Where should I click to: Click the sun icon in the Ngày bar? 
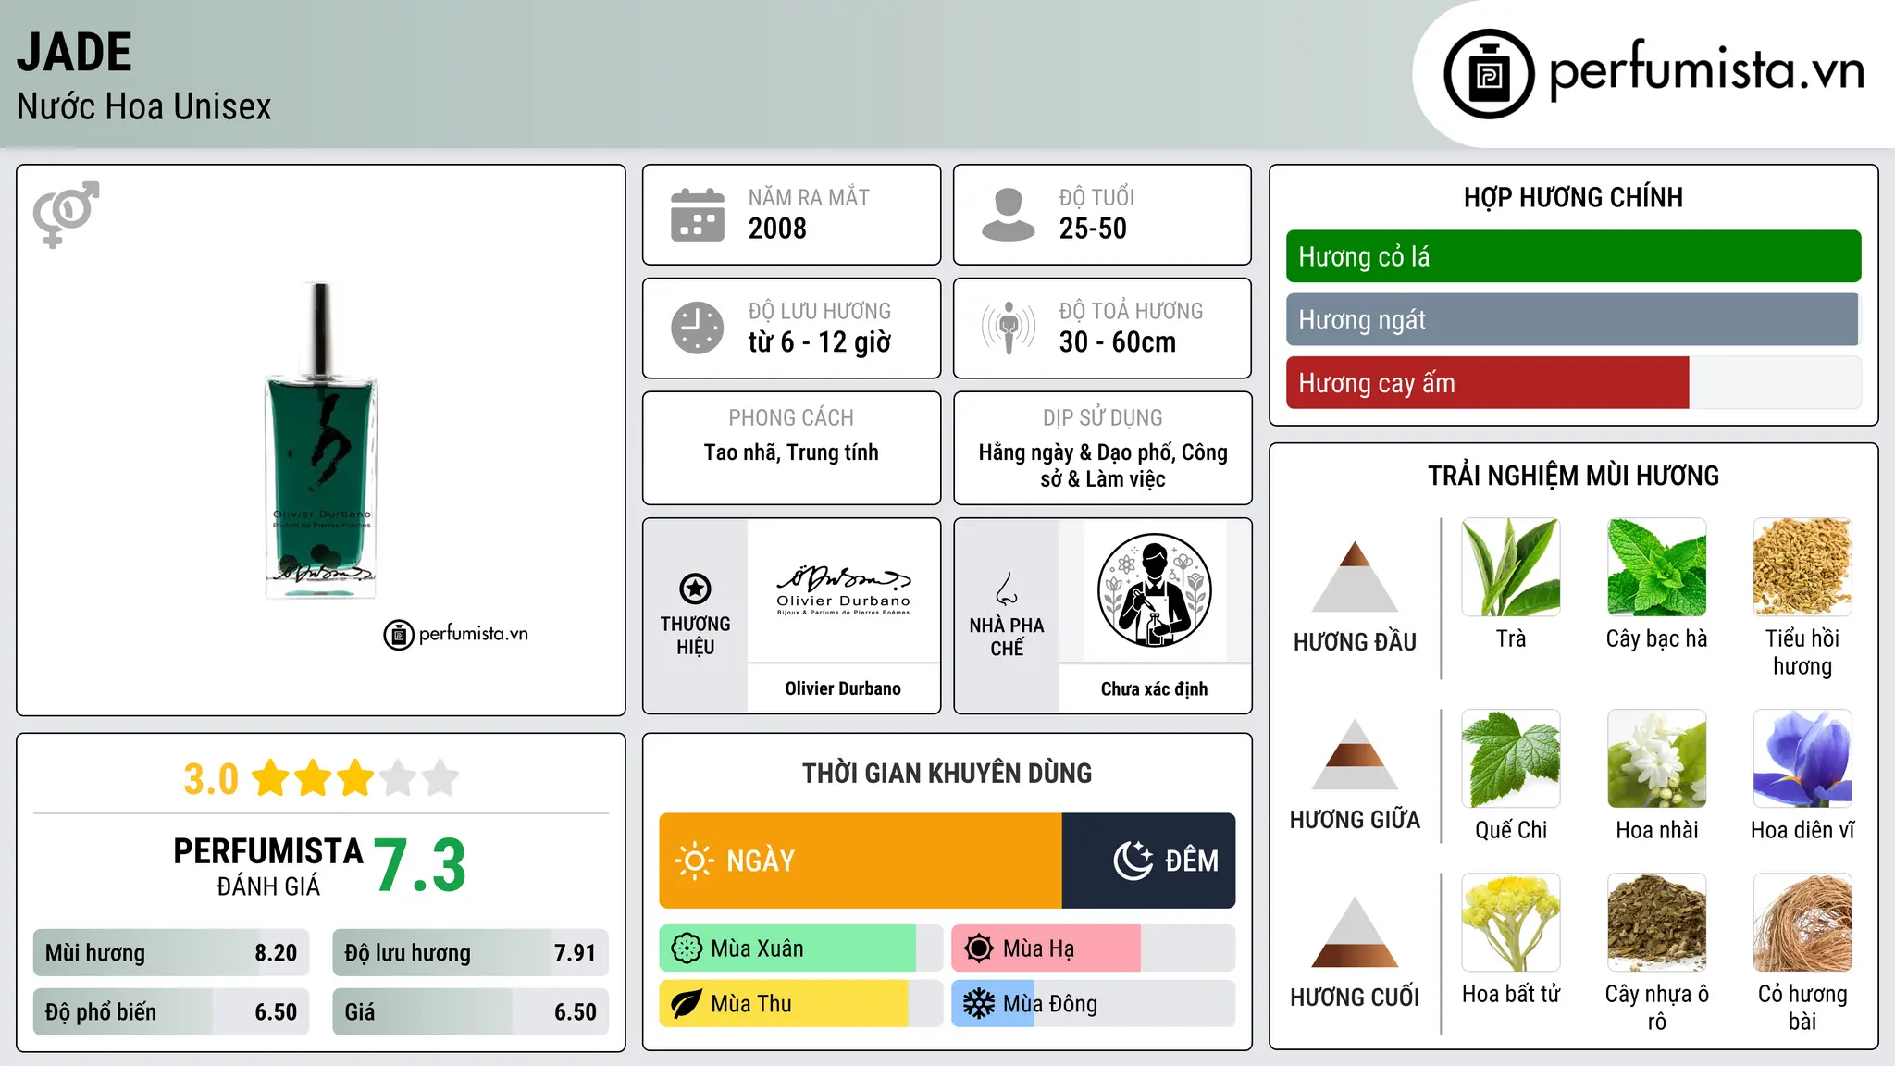[694, 861]
